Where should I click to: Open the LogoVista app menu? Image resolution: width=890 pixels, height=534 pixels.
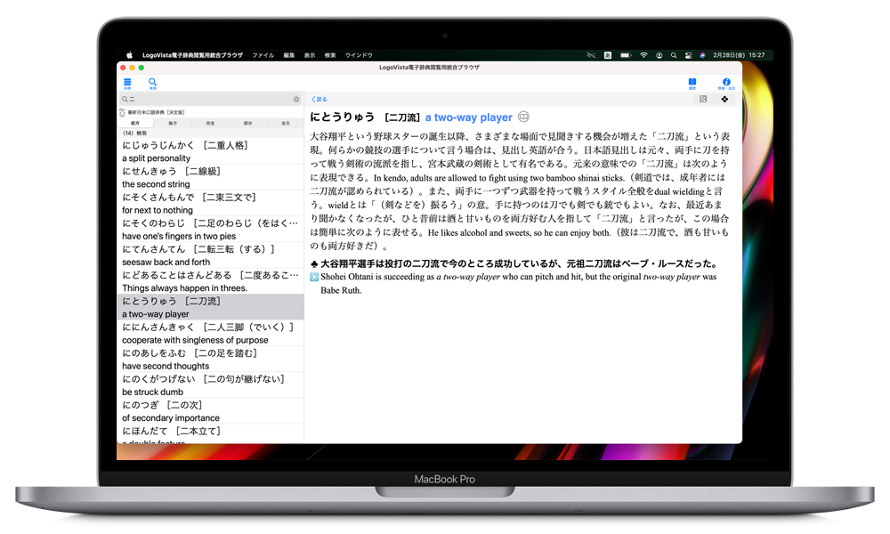coord(192,55)
